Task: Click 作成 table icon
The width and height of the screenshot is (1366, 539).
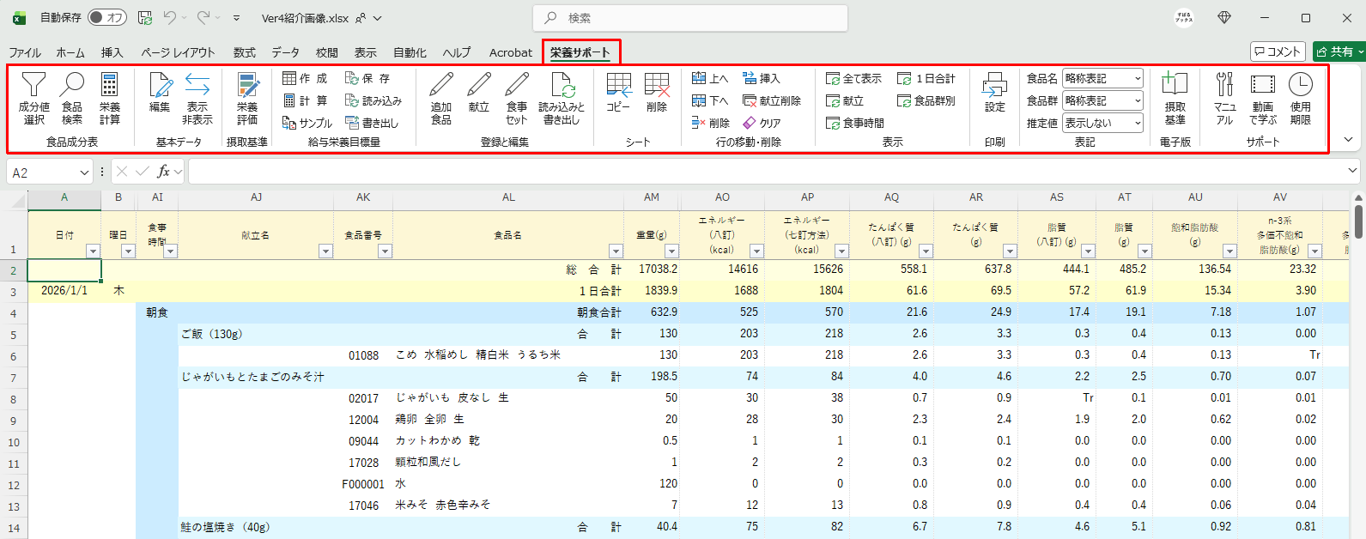Action: 306,78
